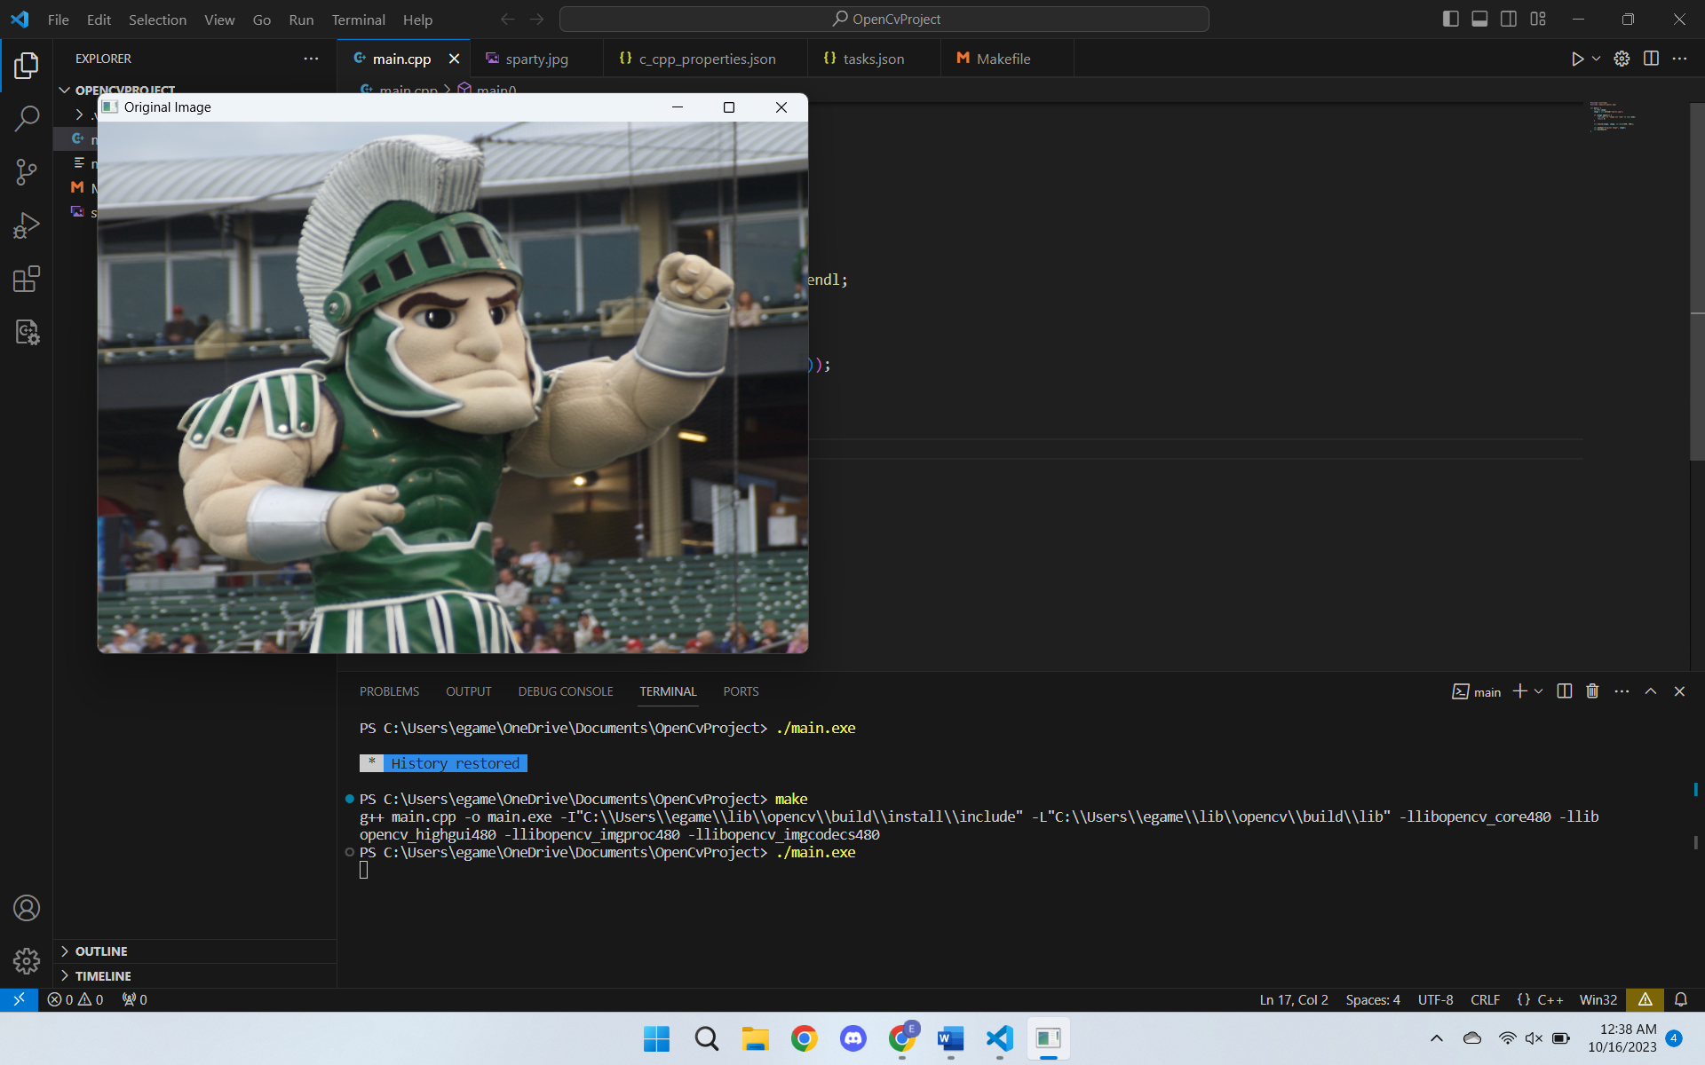Open the Terminal menu

358,20
